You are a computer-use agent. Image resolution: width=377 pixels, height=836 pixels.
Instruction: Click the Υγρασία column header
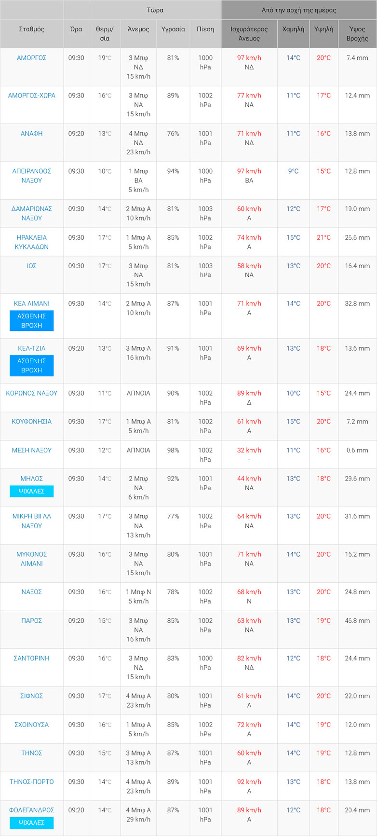(173, 29)
